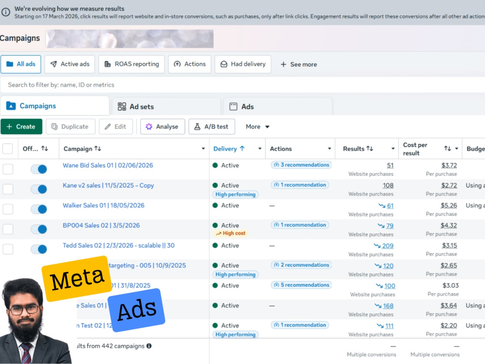Screen dimensions: 485x364
Task: Click the result value 168
Action: click(x=388, y=306)
